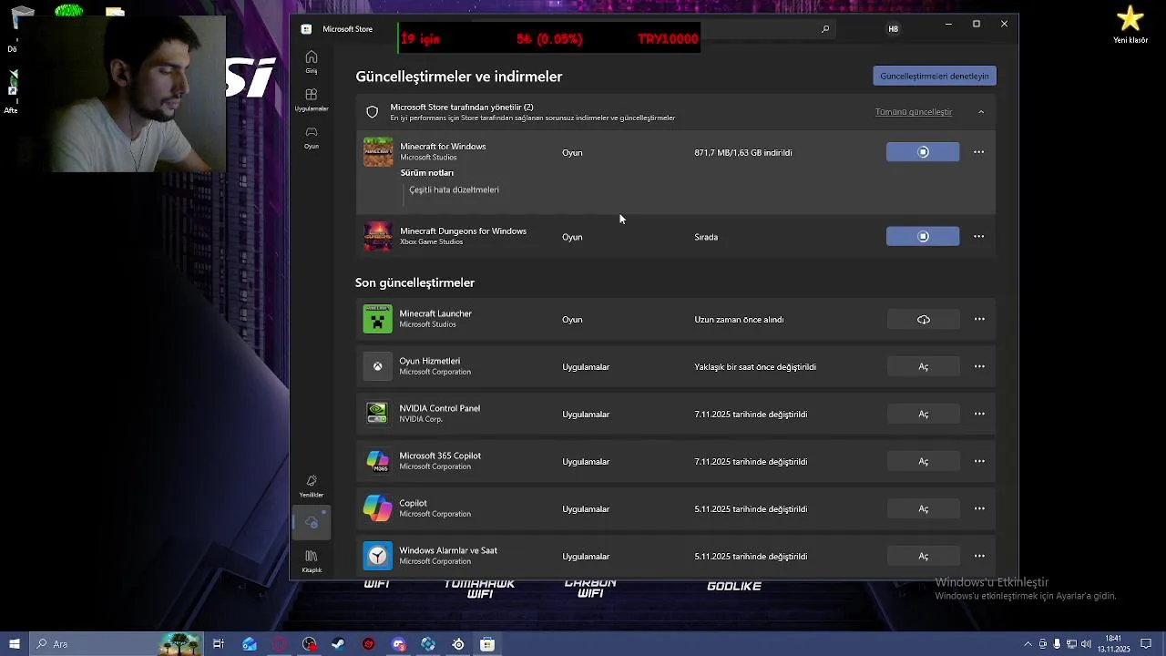Screen dimensions: 1166x656
Task: Stop the Minecraft for Windows download
Action: click(923, 152)
